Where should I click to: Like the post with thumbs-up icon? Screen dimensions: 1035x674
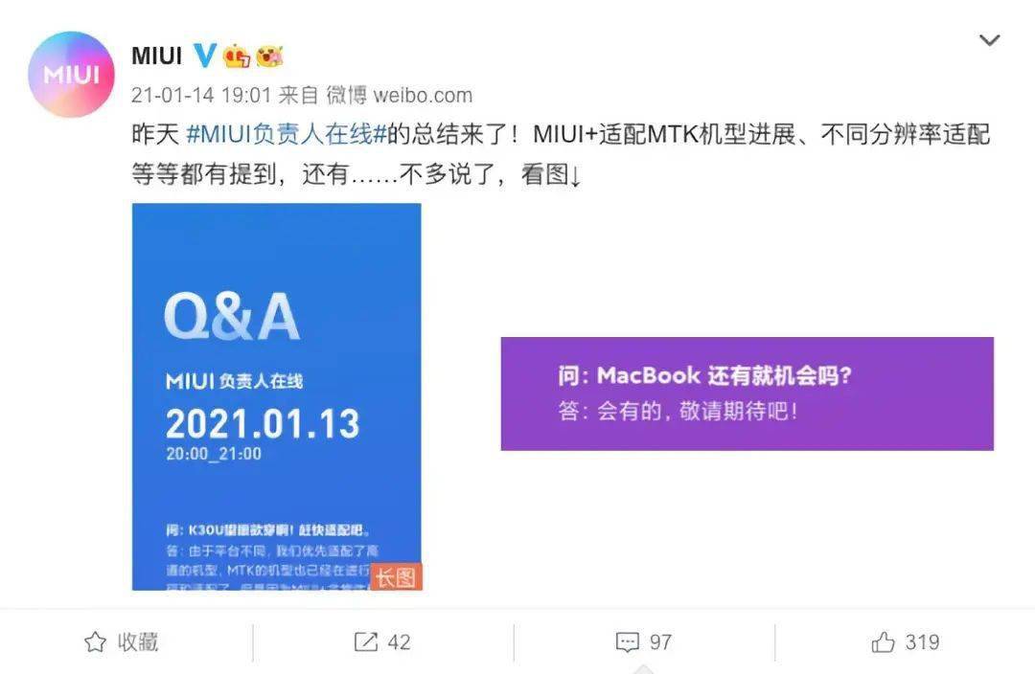click(884, 641)
